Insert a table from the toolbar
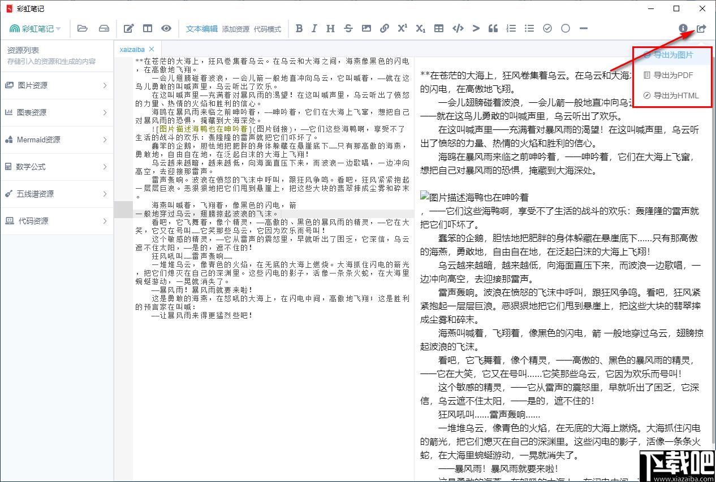This screenshot has width=716, height=482. tap(438, 28)
